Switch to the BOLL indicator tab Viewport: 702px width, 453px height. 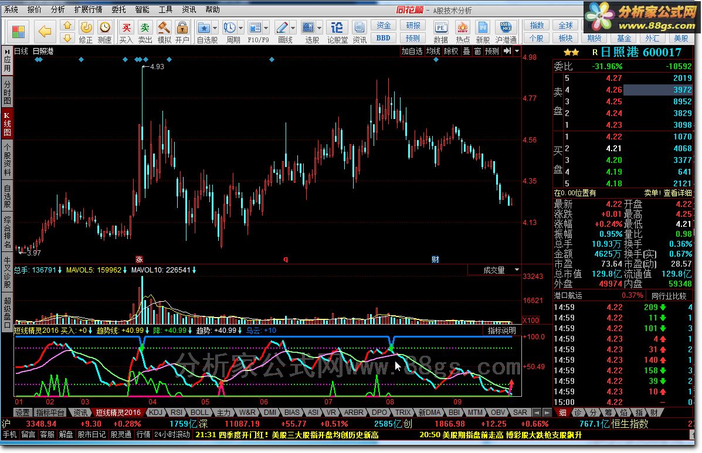tap(199, 413)
